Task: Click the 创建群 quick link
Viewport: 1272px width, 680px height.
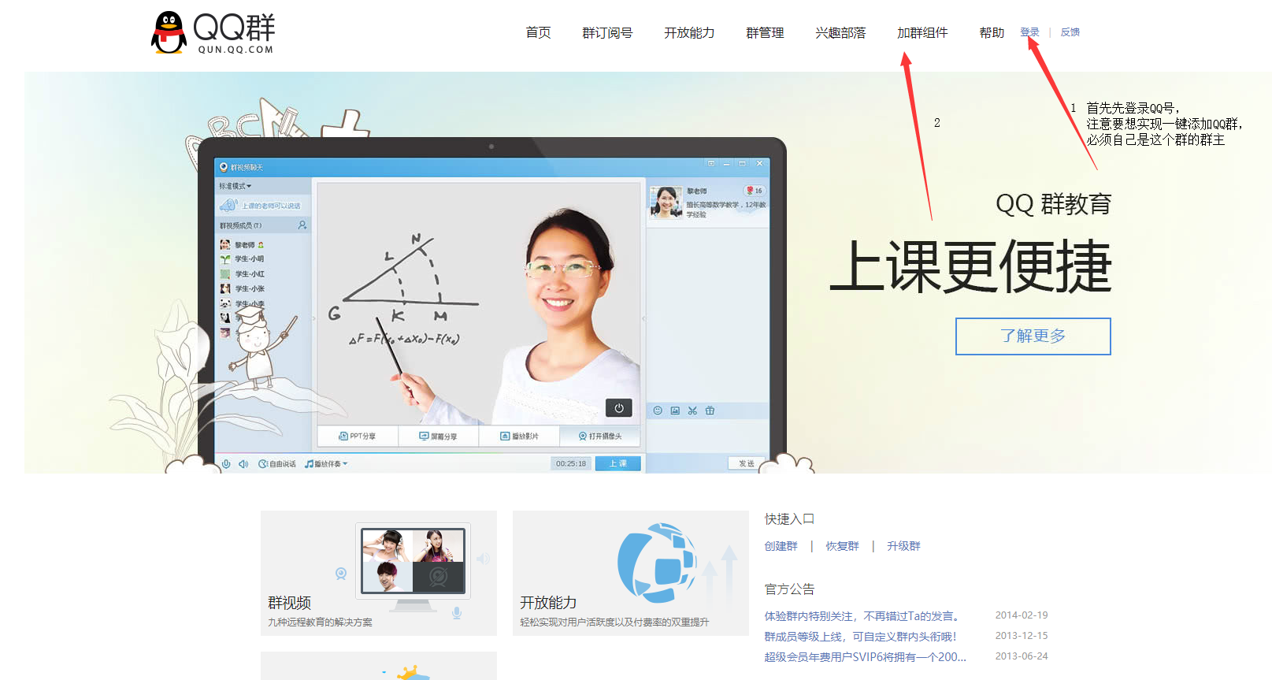Action: (x=781, y=546)
